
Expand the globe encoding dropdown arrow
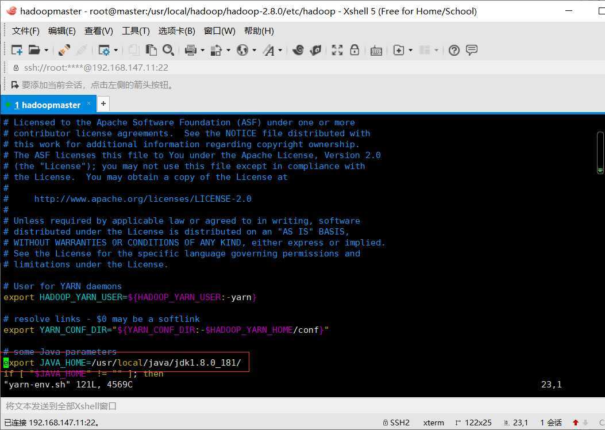pyautogui.click(x=255, y=50)
